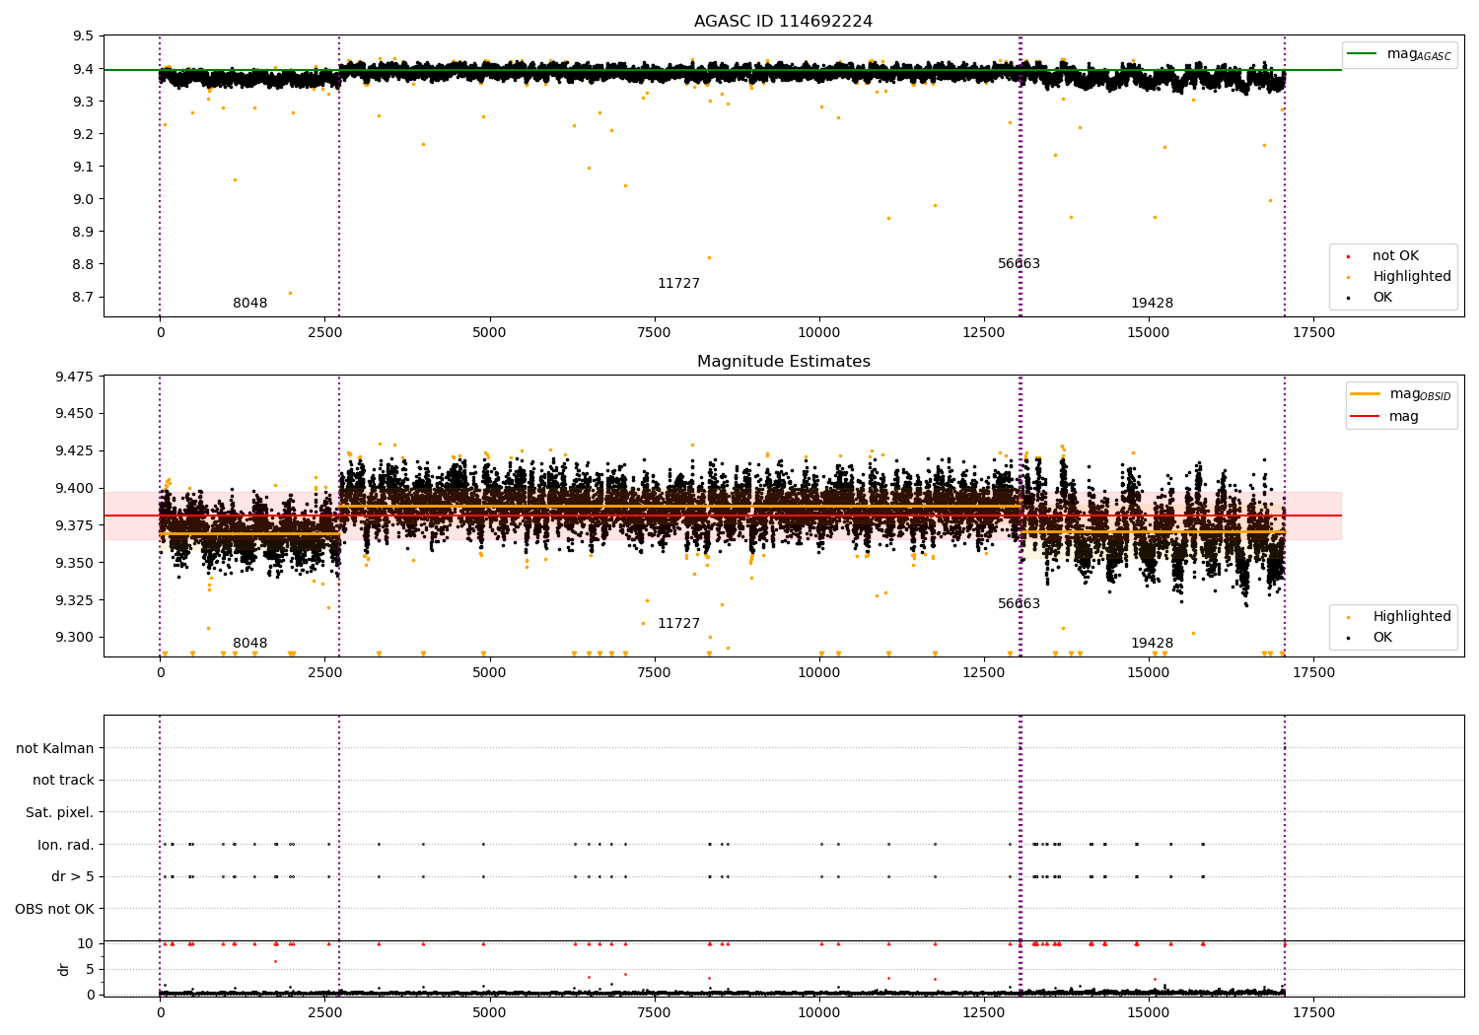Click y-axis tick 9.350 in Magnitude Estimates
The height and width of the screenshot is (1035, 1479).
pyautogui.click(x=75, y=563)
